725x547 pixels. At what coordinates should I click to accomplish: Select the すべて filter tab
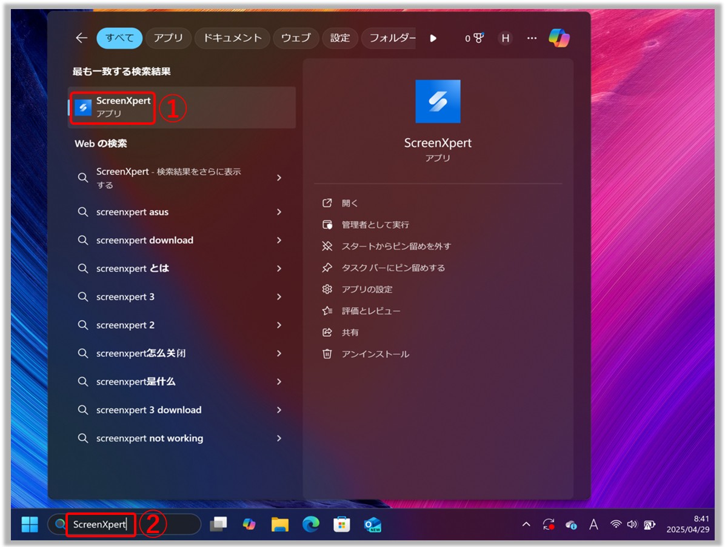pyautogui.click(x=119, y=38)
